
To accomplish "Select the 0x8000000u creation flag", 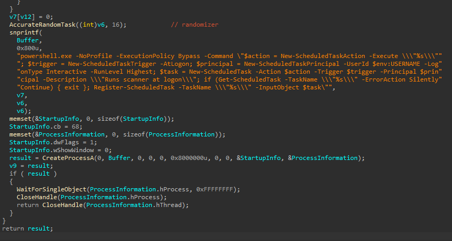I will click(189, 158).
